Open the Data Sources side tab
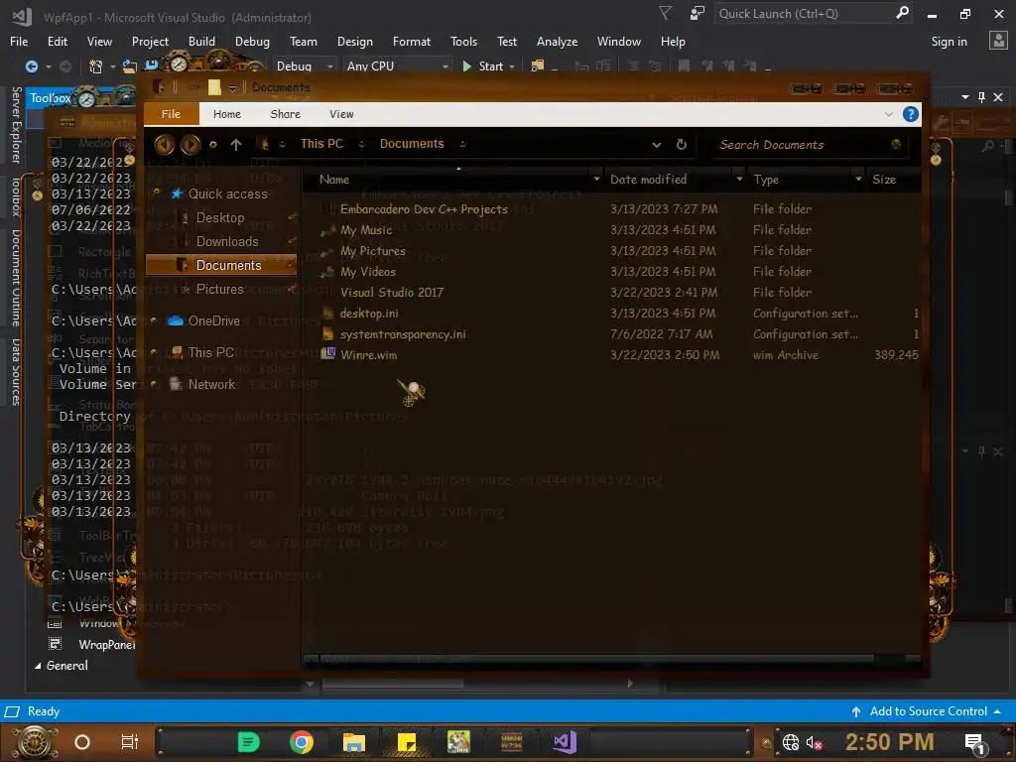Image resolution: width=1016 pixels, height=762 pixels. click(16, 372)
